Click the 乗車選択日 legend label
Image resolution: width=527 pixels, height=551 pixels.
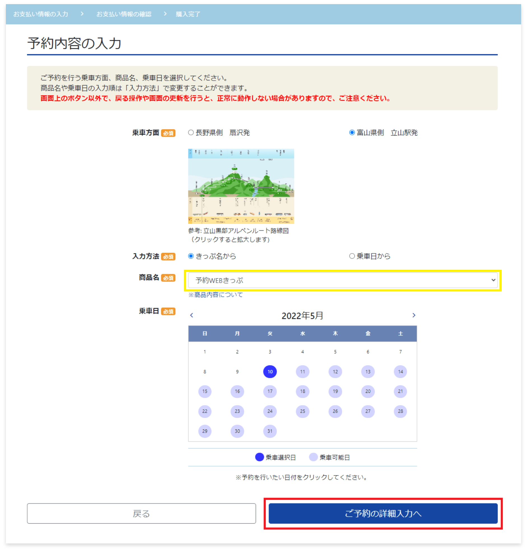click(281, 457)
